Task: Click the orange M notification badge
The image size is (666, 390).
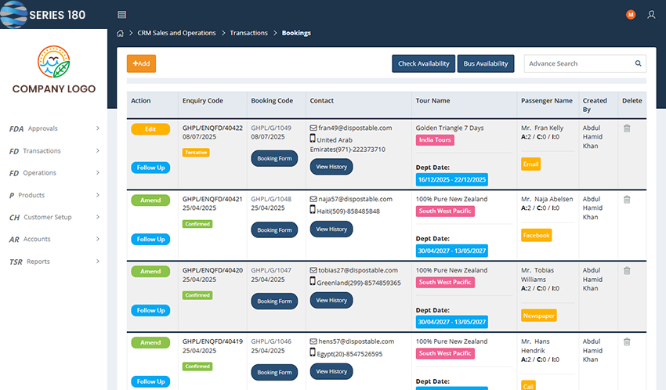Action: click(631, 15)
